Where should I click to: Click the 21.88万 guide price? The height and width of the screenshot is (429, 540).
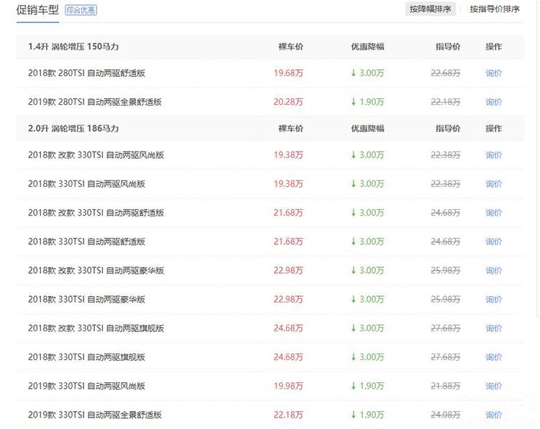(x=445, y=386)
